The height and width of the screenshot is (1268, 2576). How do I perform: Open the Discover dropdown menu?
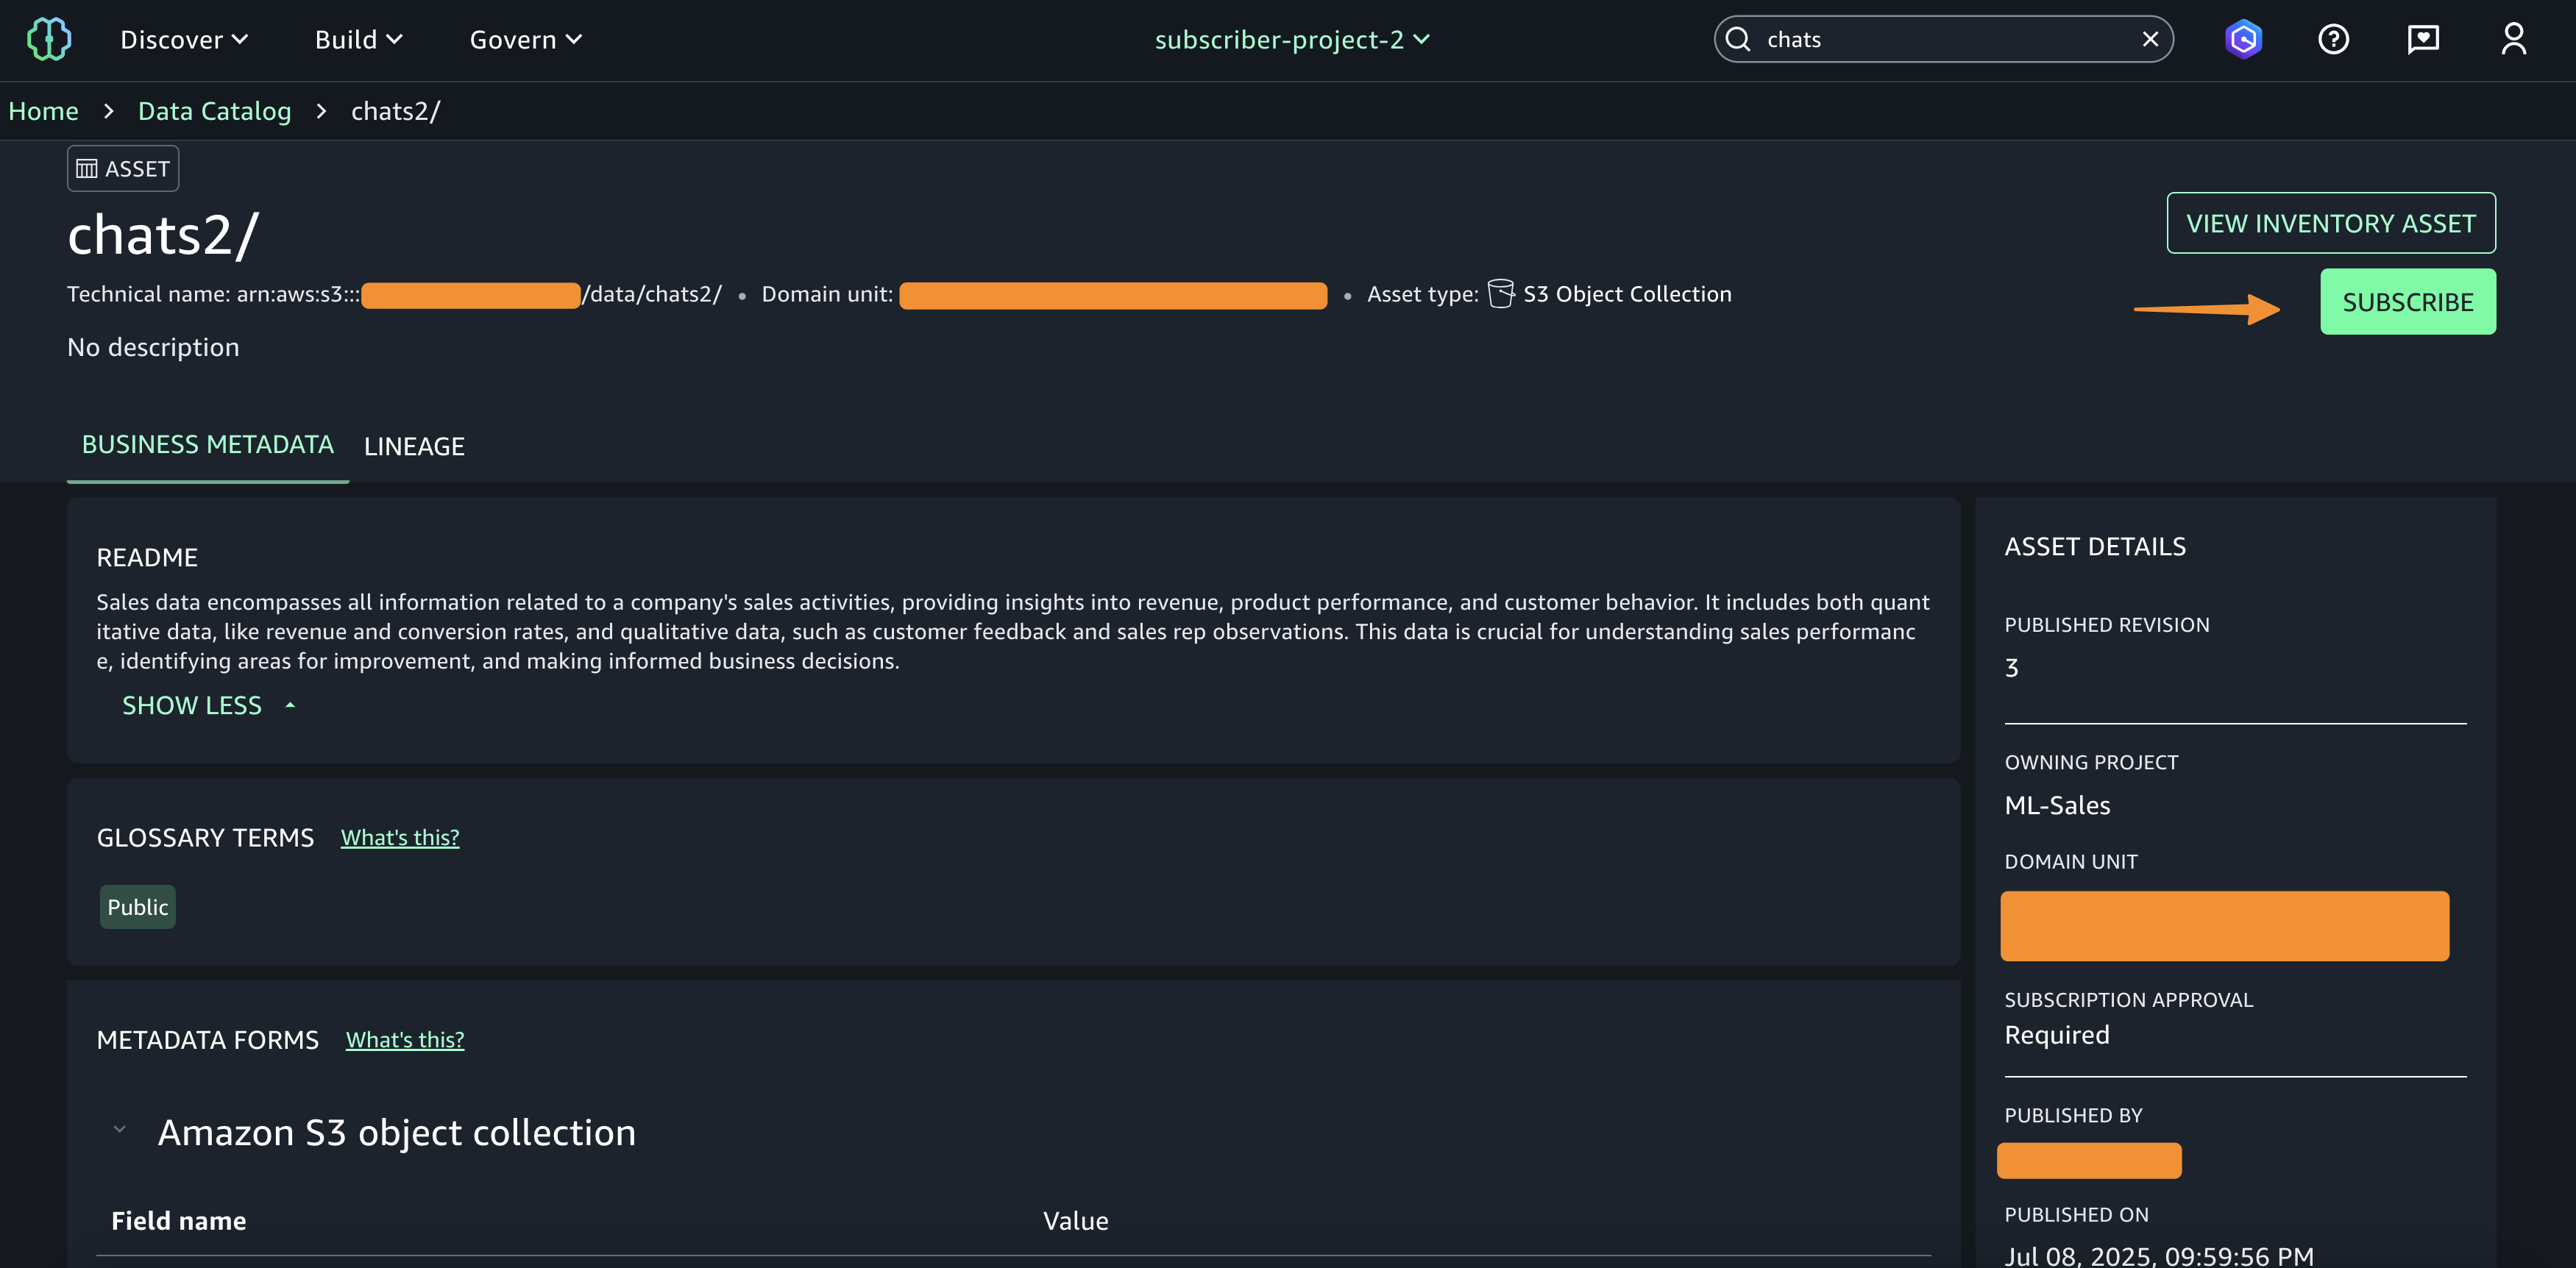tap(184, 40)
